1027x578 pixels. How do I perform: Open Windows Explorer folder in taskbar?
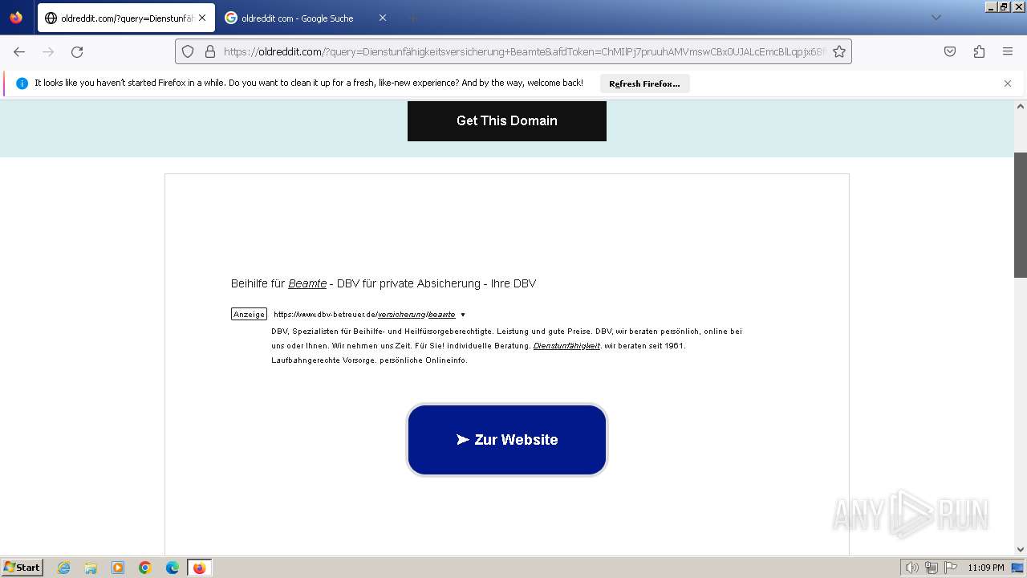click(x=91, y=568)
